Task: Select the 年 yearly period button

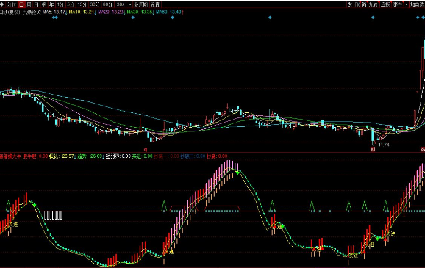Action: point(51,4)
